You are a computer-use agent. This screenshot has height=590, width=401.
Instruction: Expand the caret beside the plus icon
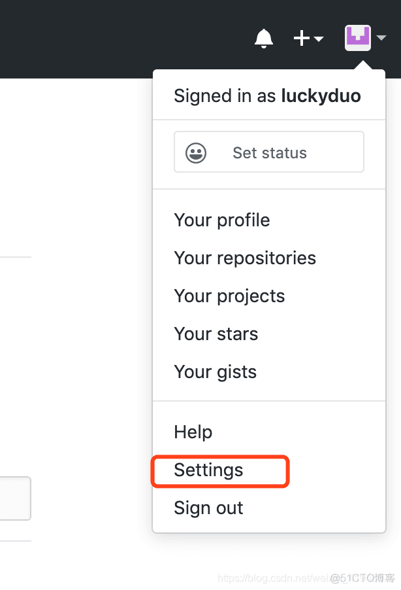pos(319,39)
